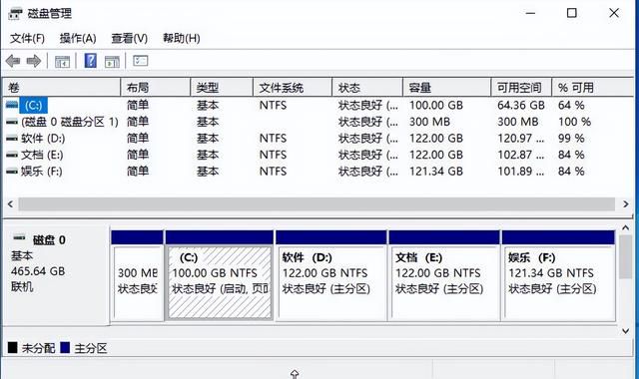Select the 软件 (D:) partition block
This screenshot has height=379, width=639.
[330, 275]
